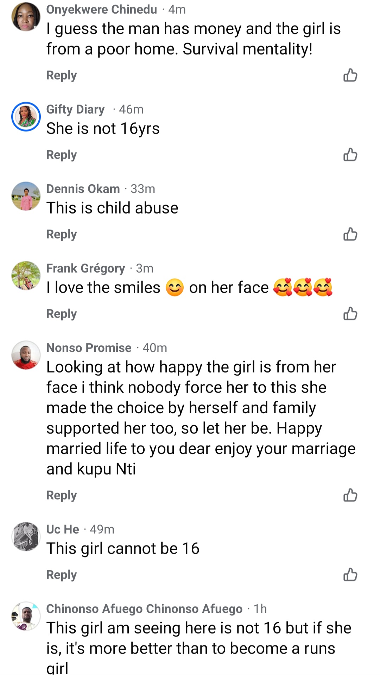The height and width of the screenshot is (675, 380).
Task: Reply to Gifty Diary's comment
Action: [62, 155]
